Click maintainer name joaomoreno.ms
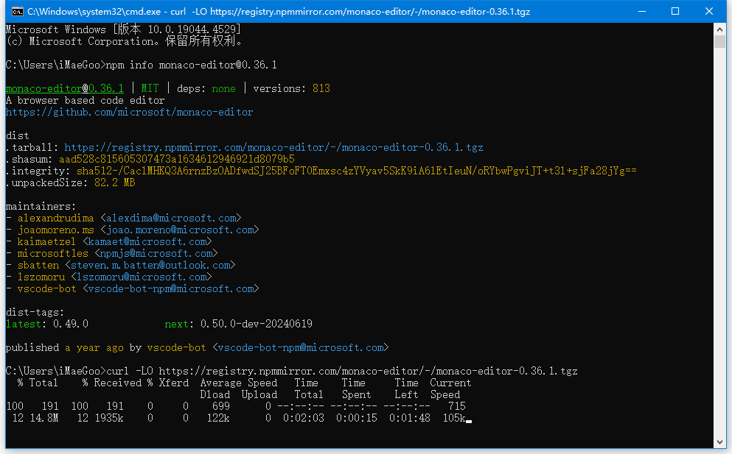Image resolution: width=732 pixels, height=454 pixels. point(56,230)
